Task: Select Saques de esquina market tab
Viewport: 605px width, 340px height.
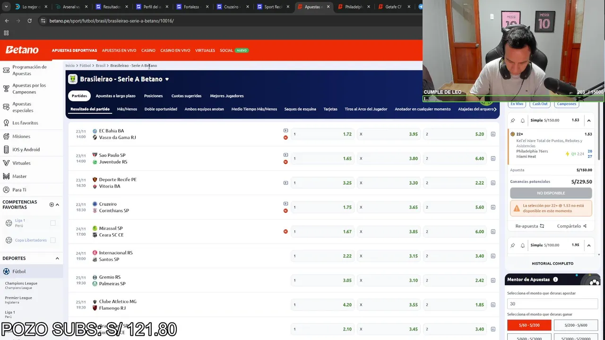Action: pos(300,109)
